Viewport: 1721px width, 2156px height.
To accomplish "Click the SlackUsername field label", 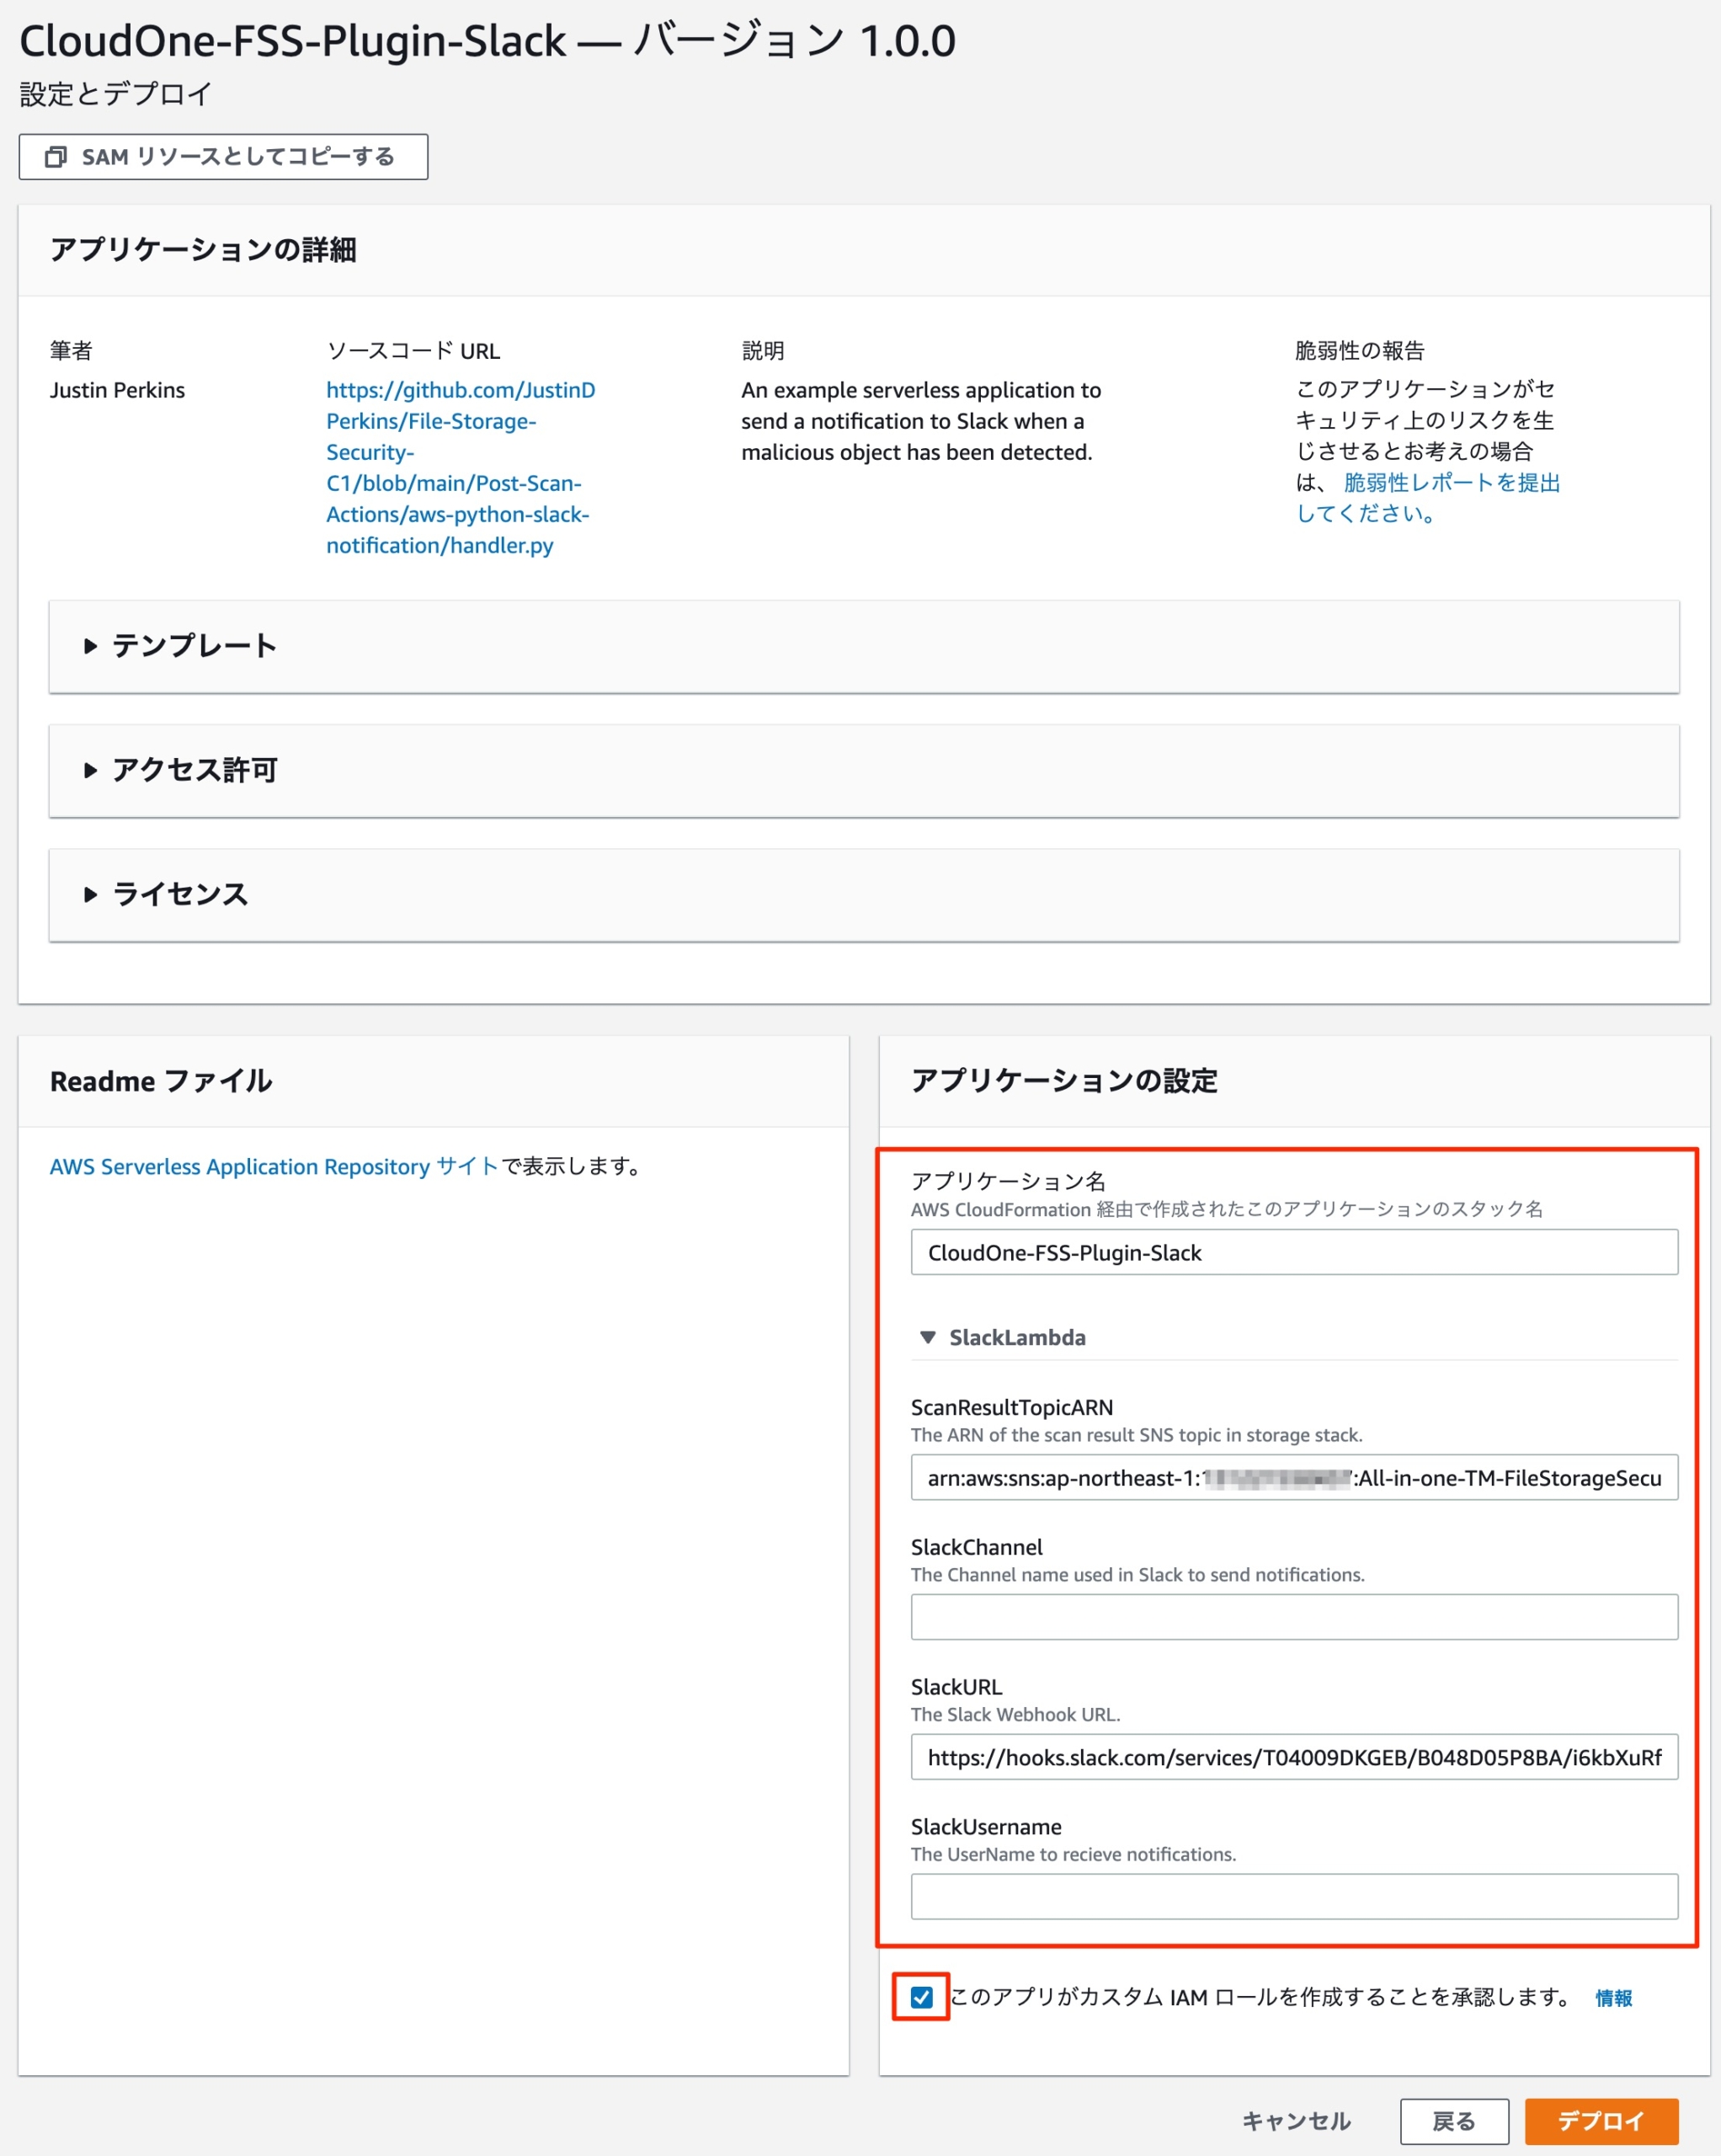I will pos(986,1827).
